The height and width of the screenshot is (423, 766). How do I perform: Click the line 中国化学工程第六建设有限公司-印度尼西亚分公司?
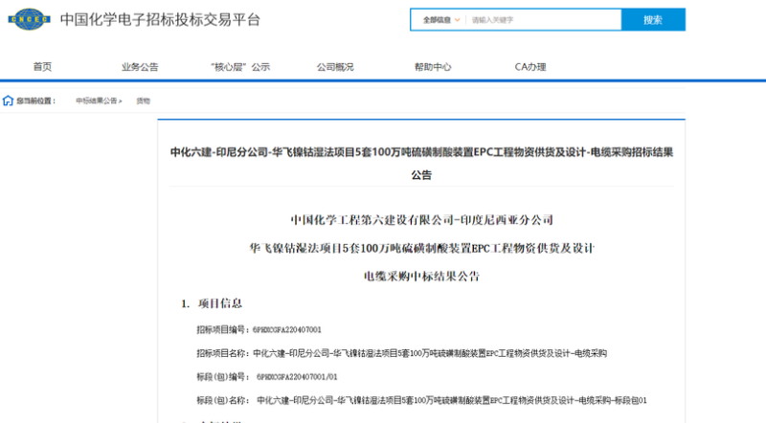coord(421,220)
